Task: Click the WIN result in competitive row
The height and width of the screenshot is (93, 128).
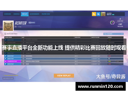Action: pos(110,61)
